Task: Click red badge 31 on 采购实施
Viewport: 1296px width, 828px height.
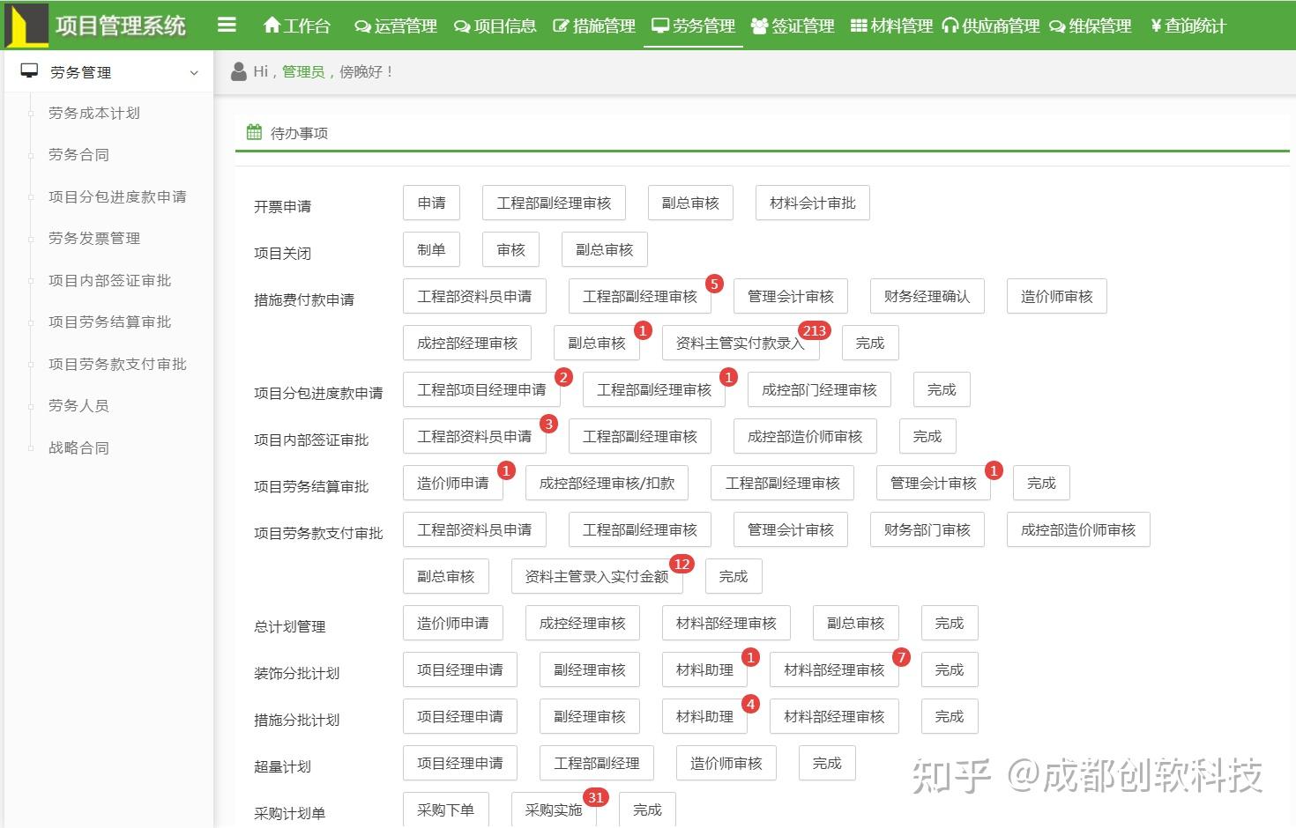Action: click(596, 797)
